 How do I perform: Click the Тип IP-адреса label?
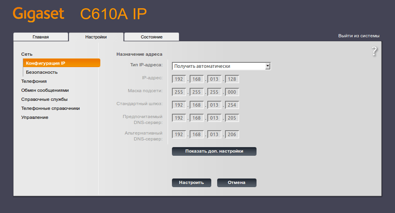pyautogui.click(x=146, y=65)
